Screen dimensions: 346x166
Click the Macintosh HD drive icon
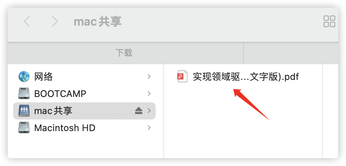(x=24, y=128)
